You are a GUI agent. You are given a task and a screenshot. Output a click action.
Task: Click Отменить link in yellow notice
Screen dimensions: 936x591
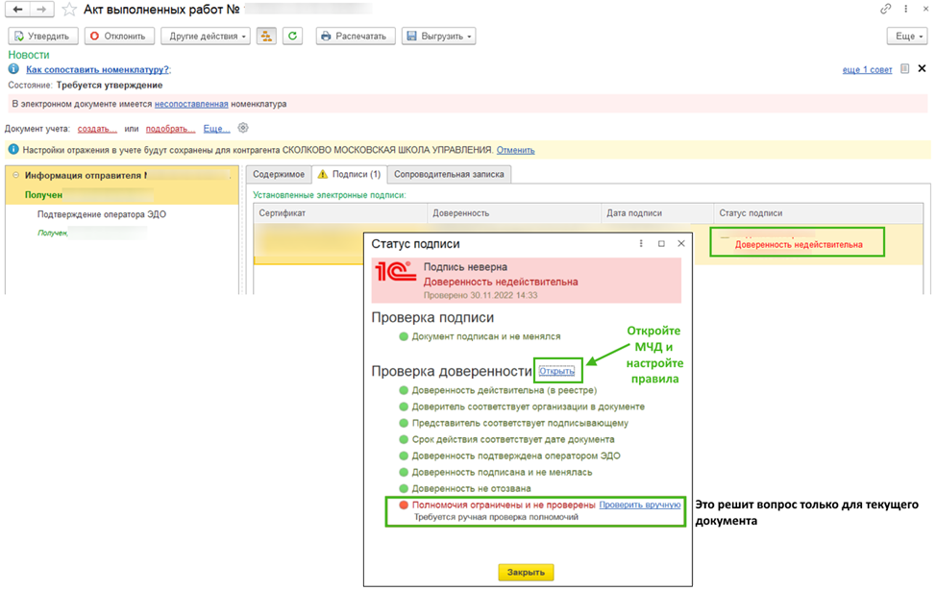(x=515, y=151)
